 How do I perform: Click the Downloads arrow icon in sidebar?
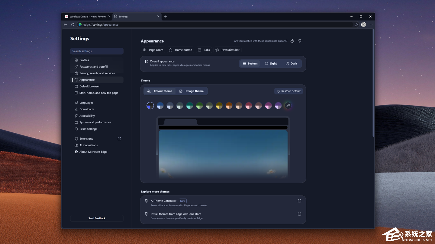[76, 109]
